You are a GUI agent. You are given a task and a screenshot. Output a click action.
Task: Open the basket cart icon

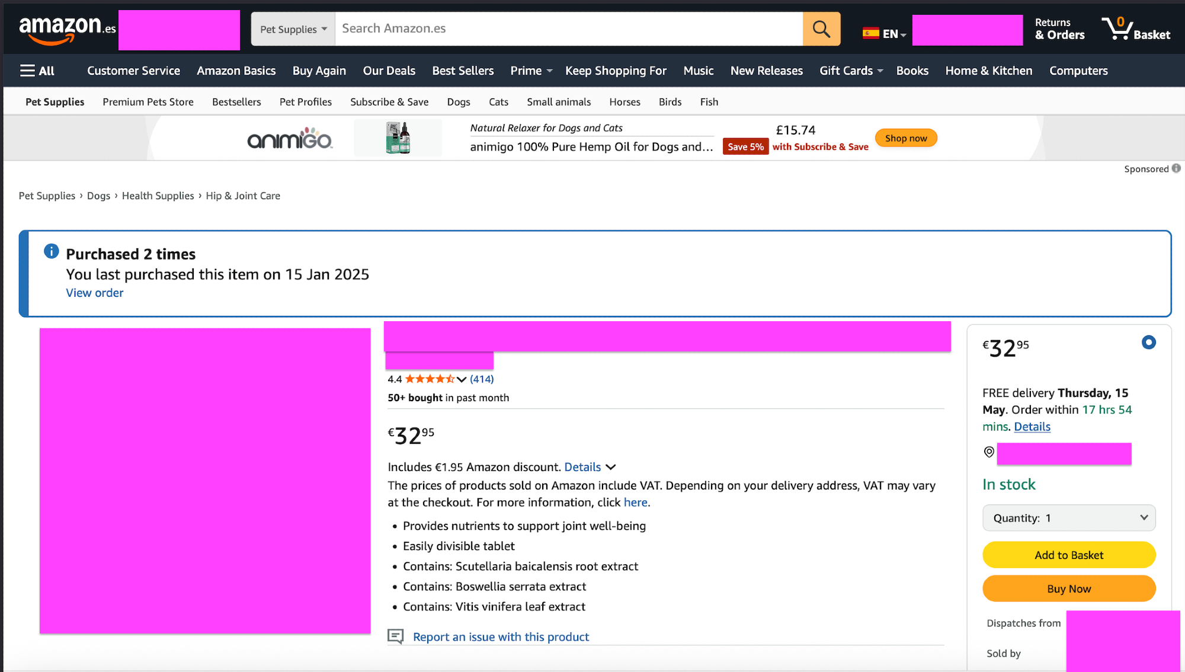(x=1117, y=28)
